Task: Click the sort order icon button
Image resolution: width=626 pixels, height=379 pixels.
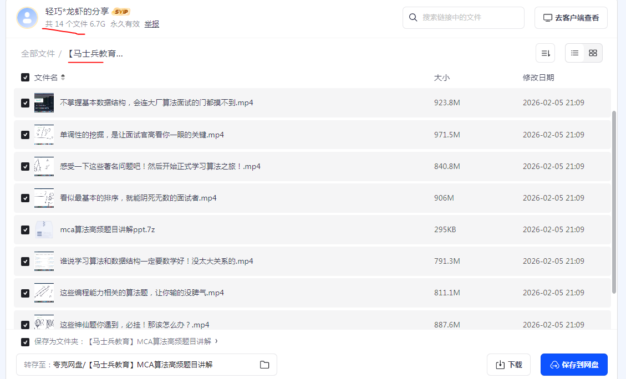Action: [545, 53]
